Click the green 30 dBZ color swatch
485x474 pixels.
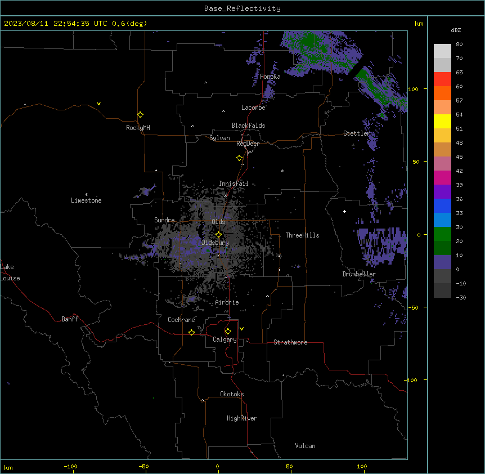click(x=442, y=234)
